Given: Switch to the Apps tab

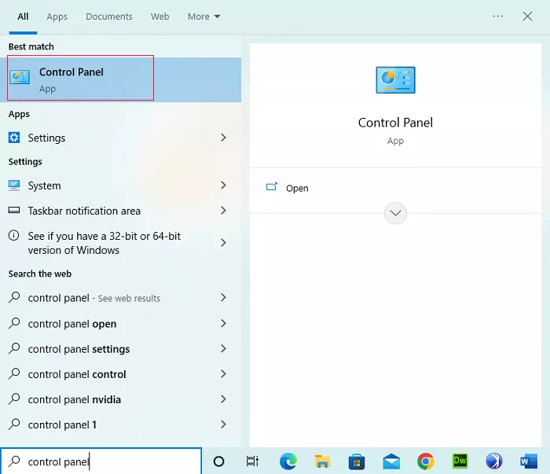Looking at the screenshot, I should tap(57, 17).
